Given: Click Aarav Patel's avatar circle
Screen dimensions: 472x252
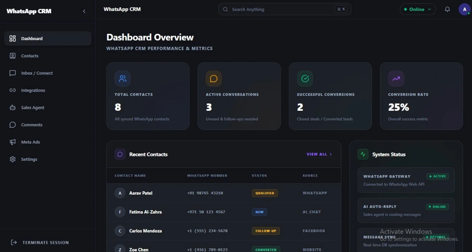Looking at the screenshot, I should tap(120, 193).
